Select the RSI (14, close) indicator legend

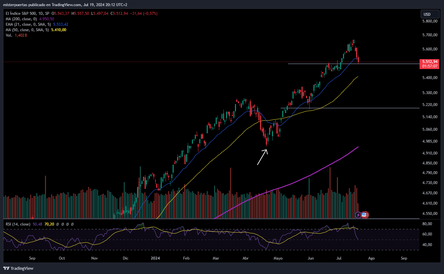point(18,224)
